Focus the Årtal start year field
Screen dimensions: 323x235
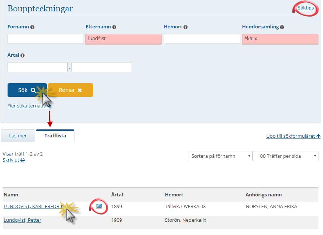pos(37,67)
